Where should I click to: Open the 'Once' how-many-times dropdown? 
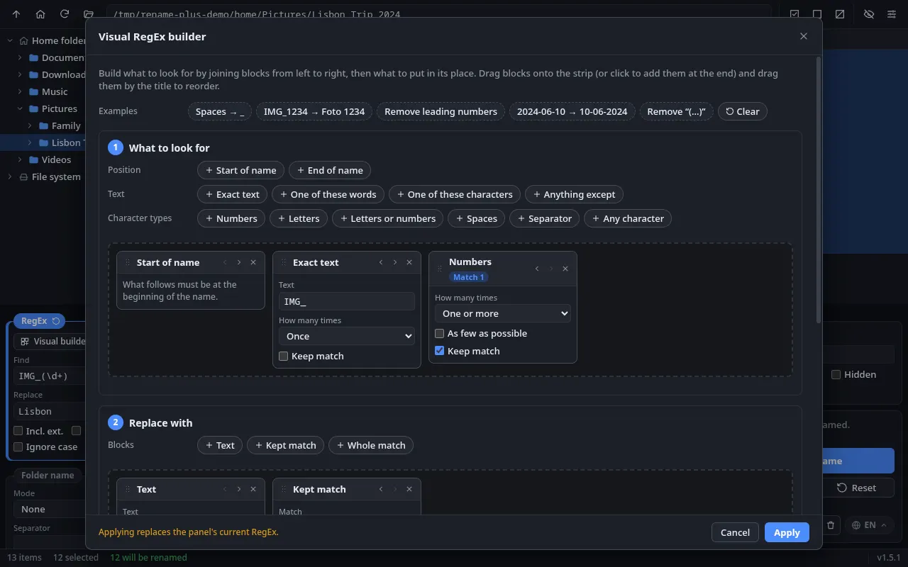[x=347, y=336]
